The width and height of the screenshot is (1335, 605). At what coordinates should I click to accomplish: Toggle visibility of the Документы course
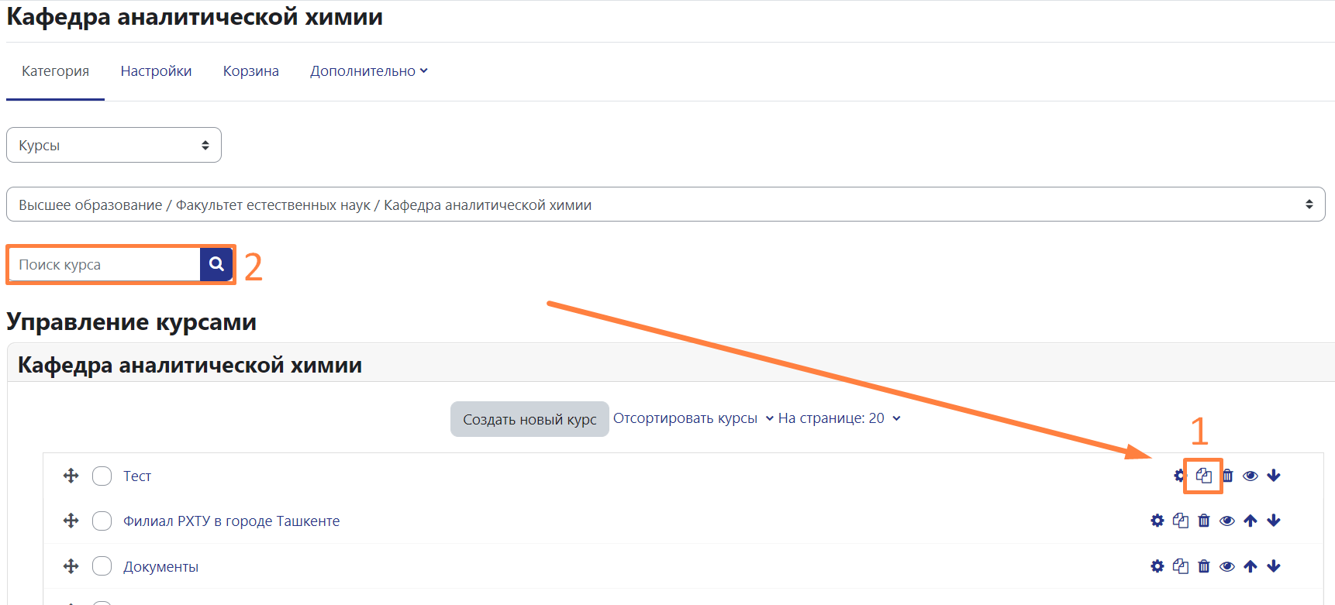pos(1227,566)
